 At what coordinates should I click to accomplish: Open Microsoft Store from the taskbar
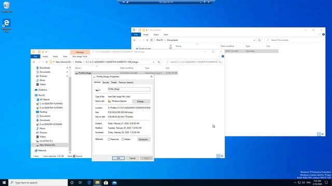pos(106,182)
